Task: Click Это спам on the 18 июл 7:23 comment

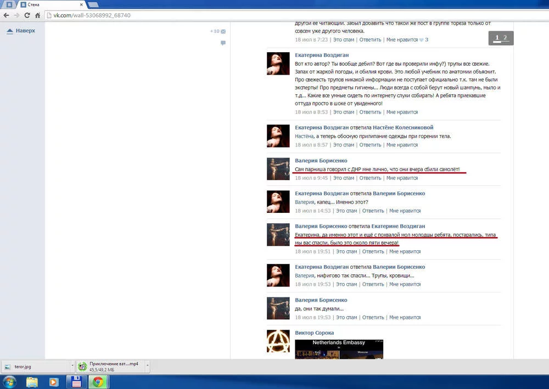Action: click(x=344, y=40)
